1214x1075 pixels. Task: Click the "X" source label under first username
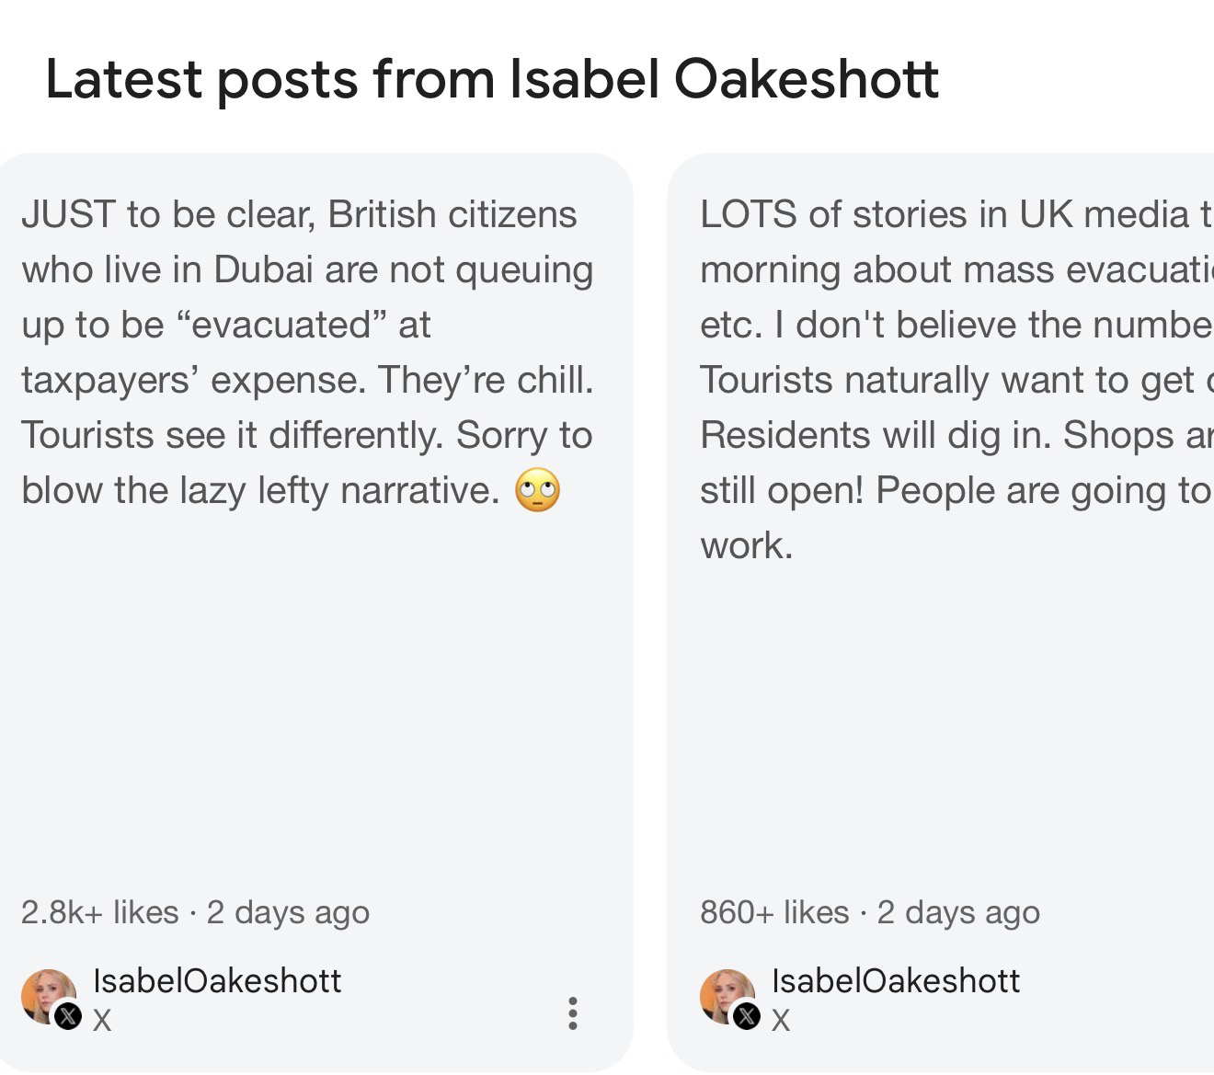click(x=102, y=1020)
